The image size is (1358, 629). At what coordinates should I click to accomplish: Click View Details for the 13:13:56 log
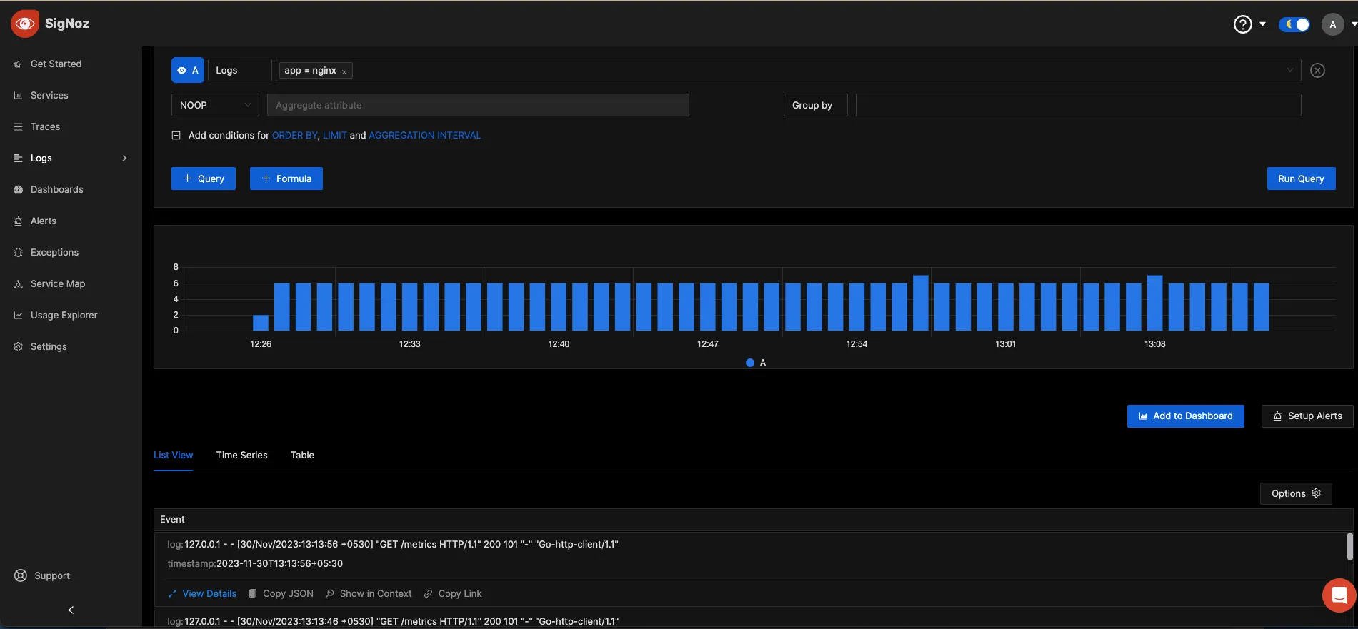pyautogui.click(x=202, y=593)
